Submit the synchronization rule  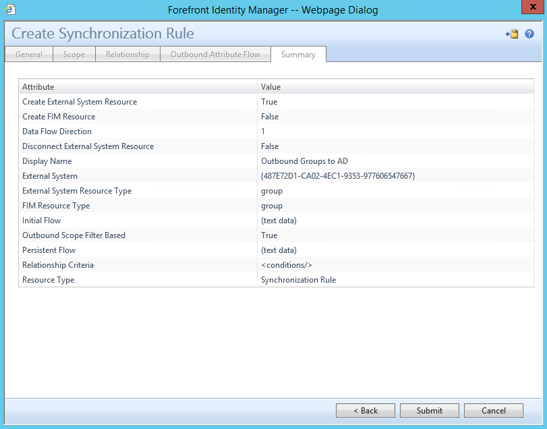(430, 411)
